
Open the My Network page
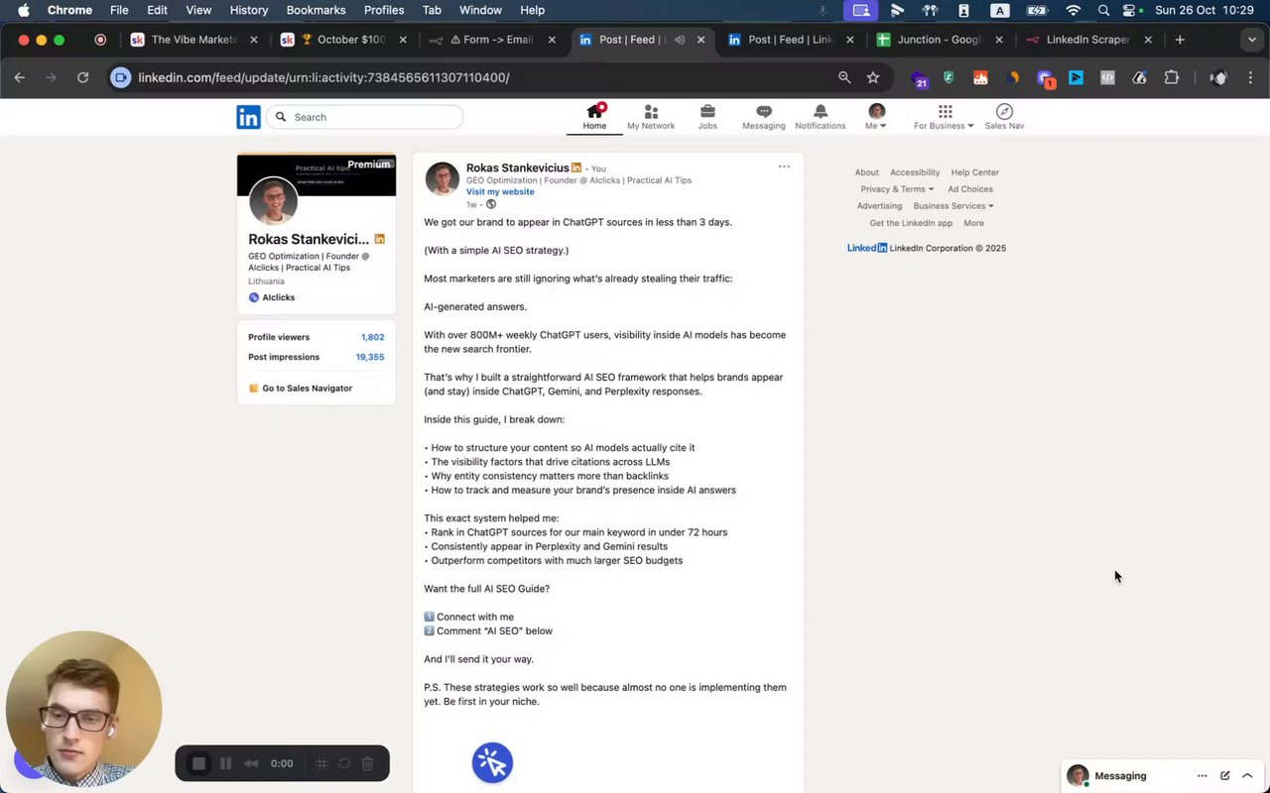(651, 117)
